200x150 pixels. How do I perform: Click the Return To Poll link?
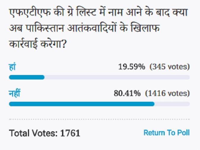click(x=166, y=133)
